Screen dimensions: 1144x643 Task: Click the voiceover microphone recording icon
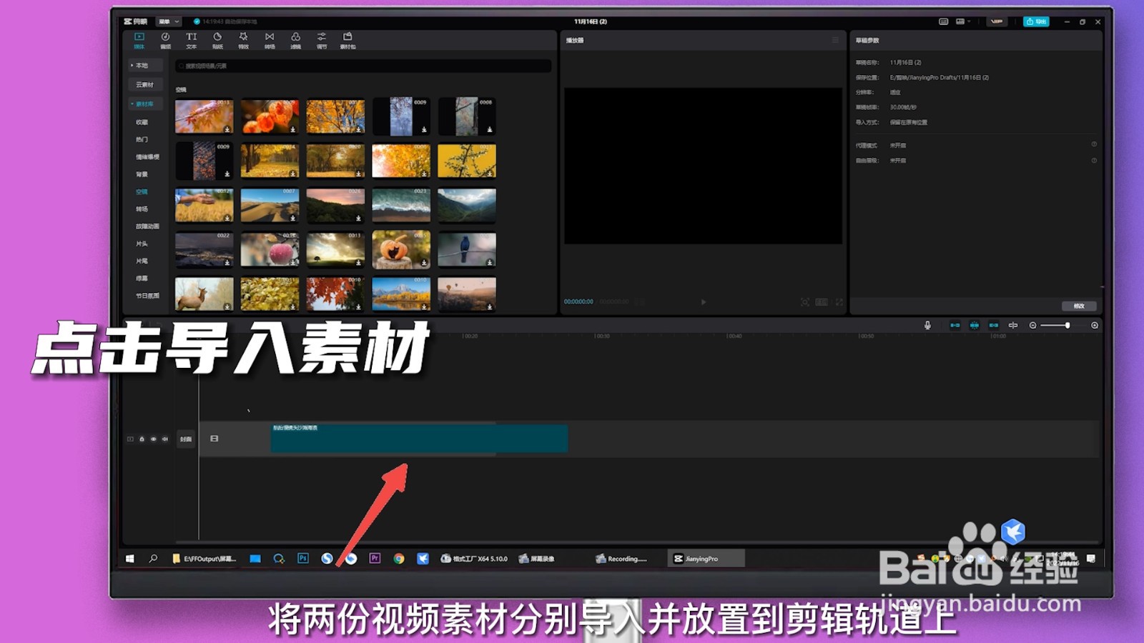click(x=927, y=325)
